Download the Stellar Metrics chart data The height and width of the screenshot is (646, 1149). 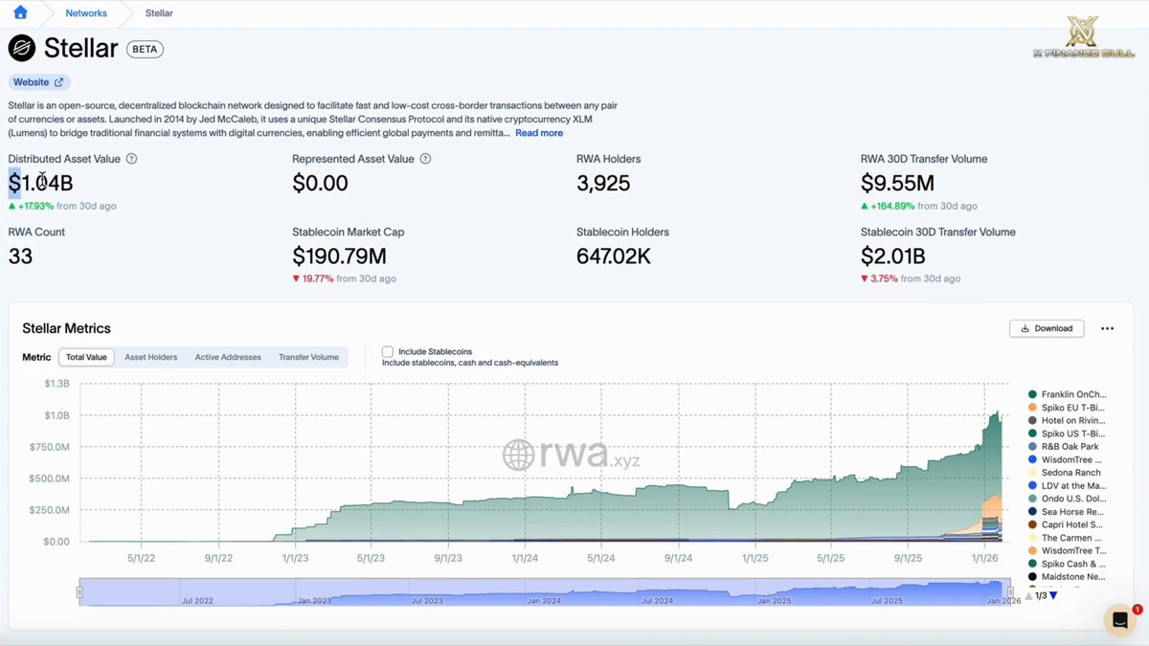coord(1047,328)
